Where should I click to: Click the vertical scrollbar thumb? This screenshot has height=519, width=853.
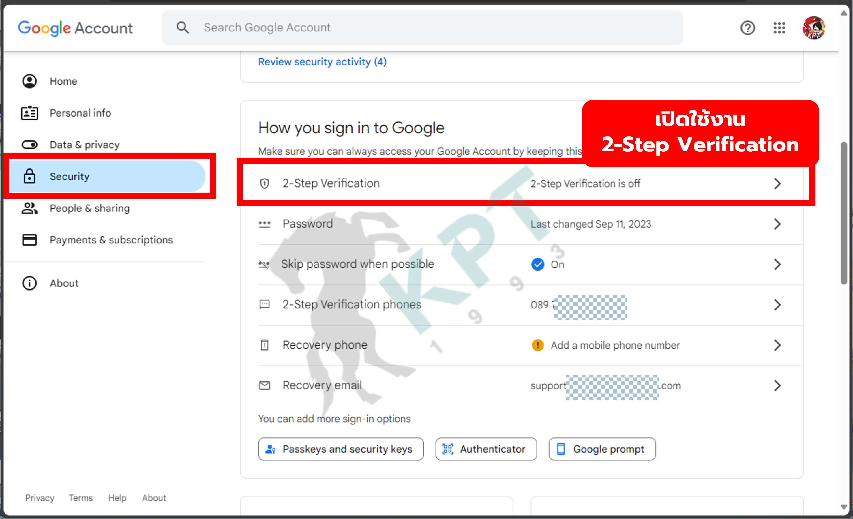pos(844,213)
